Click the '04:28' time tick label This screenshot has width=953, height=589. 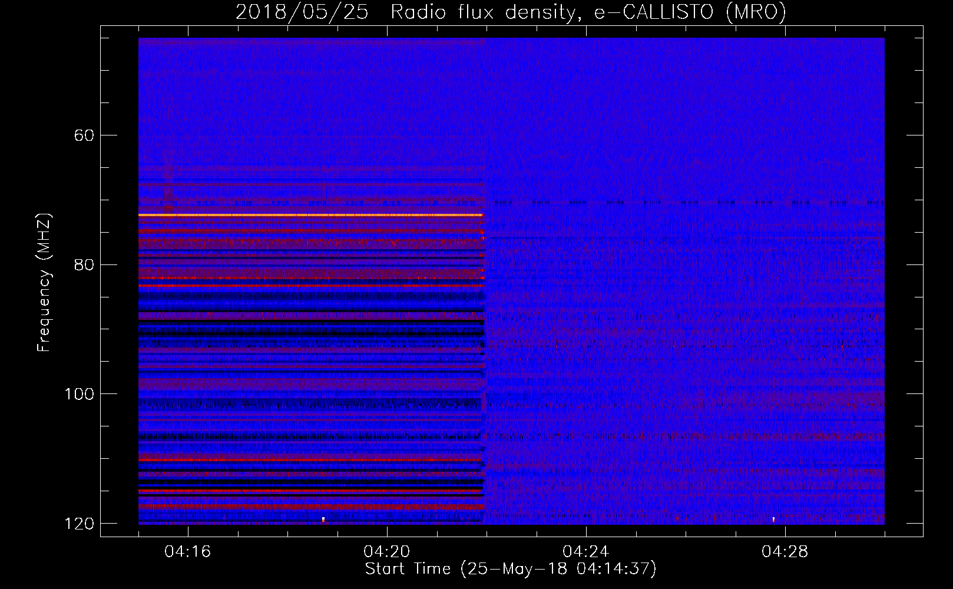[785, 552]
